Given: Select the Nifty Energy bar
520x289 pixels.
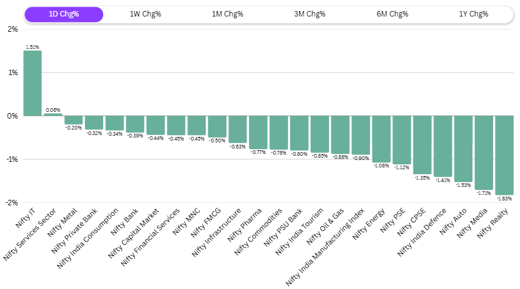Looking at the screenshot, I should pyautogui.click(x=381, y=139).
